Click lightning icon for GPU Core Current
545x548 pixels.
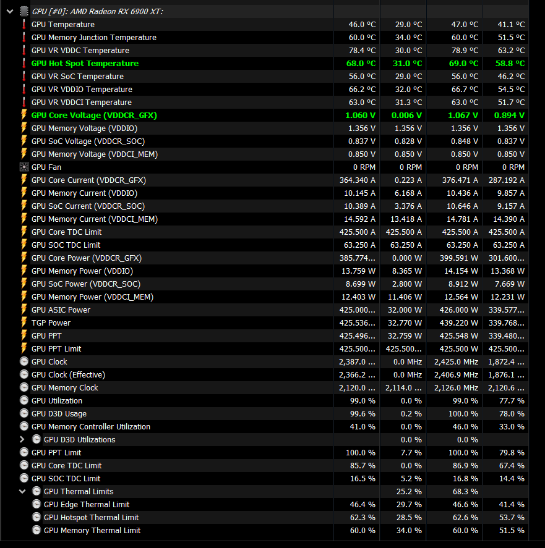[x=24, y=180]
